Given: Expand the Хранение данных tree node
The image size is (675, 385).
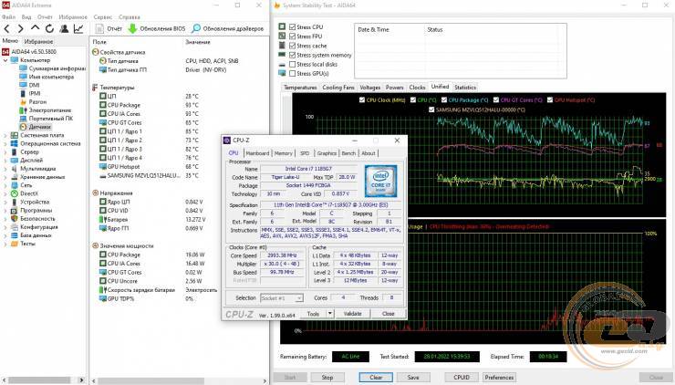Looking at the screenshot, I should coord(5,177).
